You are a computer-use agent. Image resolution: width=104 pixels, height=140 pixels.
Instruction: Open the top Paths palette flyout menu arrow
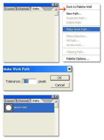[x=56, y=9]
